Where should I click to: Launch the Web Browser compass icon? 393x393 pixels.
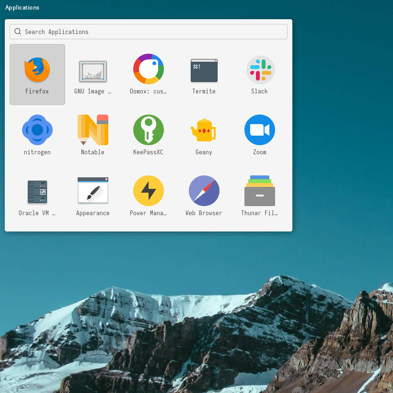pyautogui.click(x=204, y=191)
